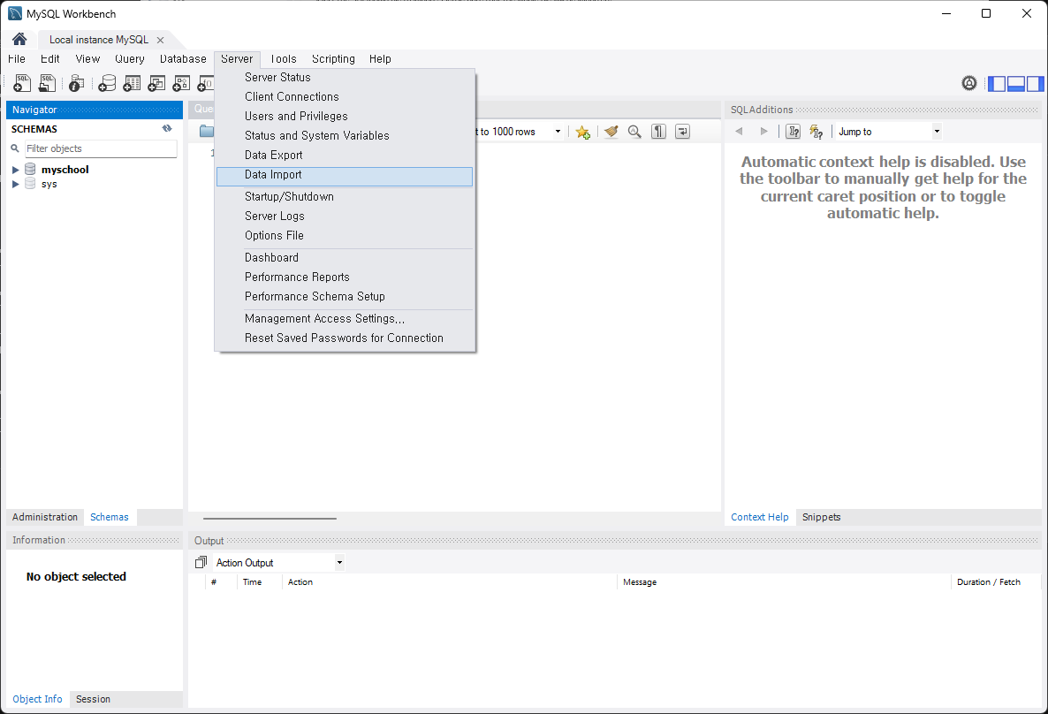Click the Workbench preferences gear icon
This screenshot has width=1048, height=714.
[969, 83]
